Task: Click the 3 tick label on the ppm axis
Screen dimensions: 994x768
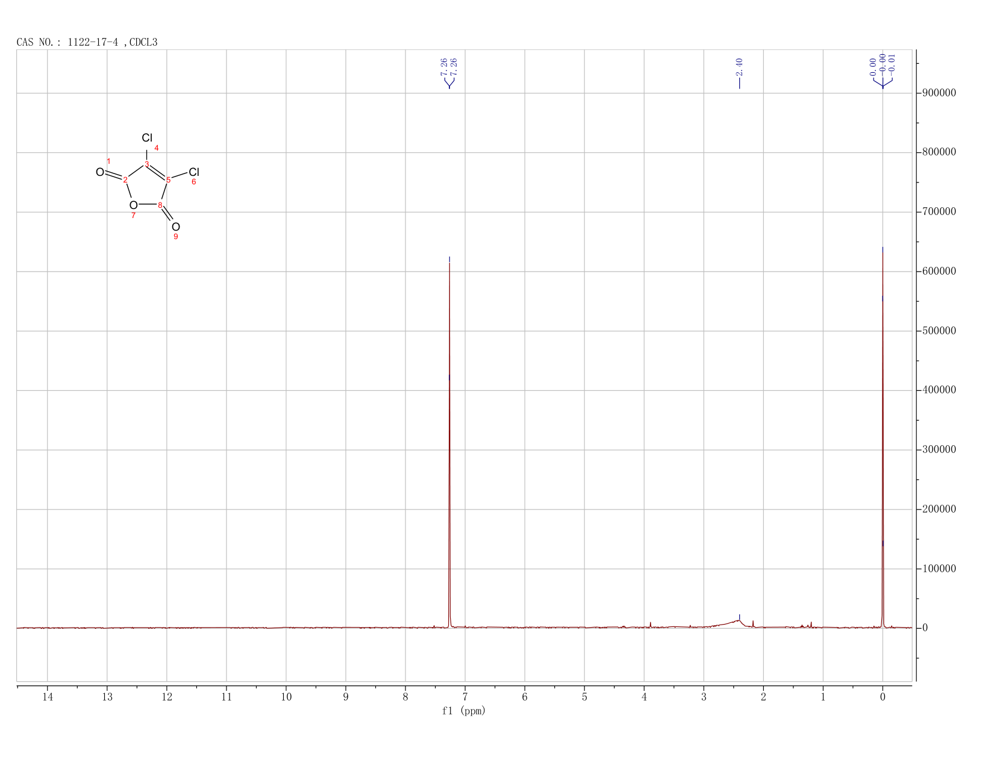Action: coord(704,697)
